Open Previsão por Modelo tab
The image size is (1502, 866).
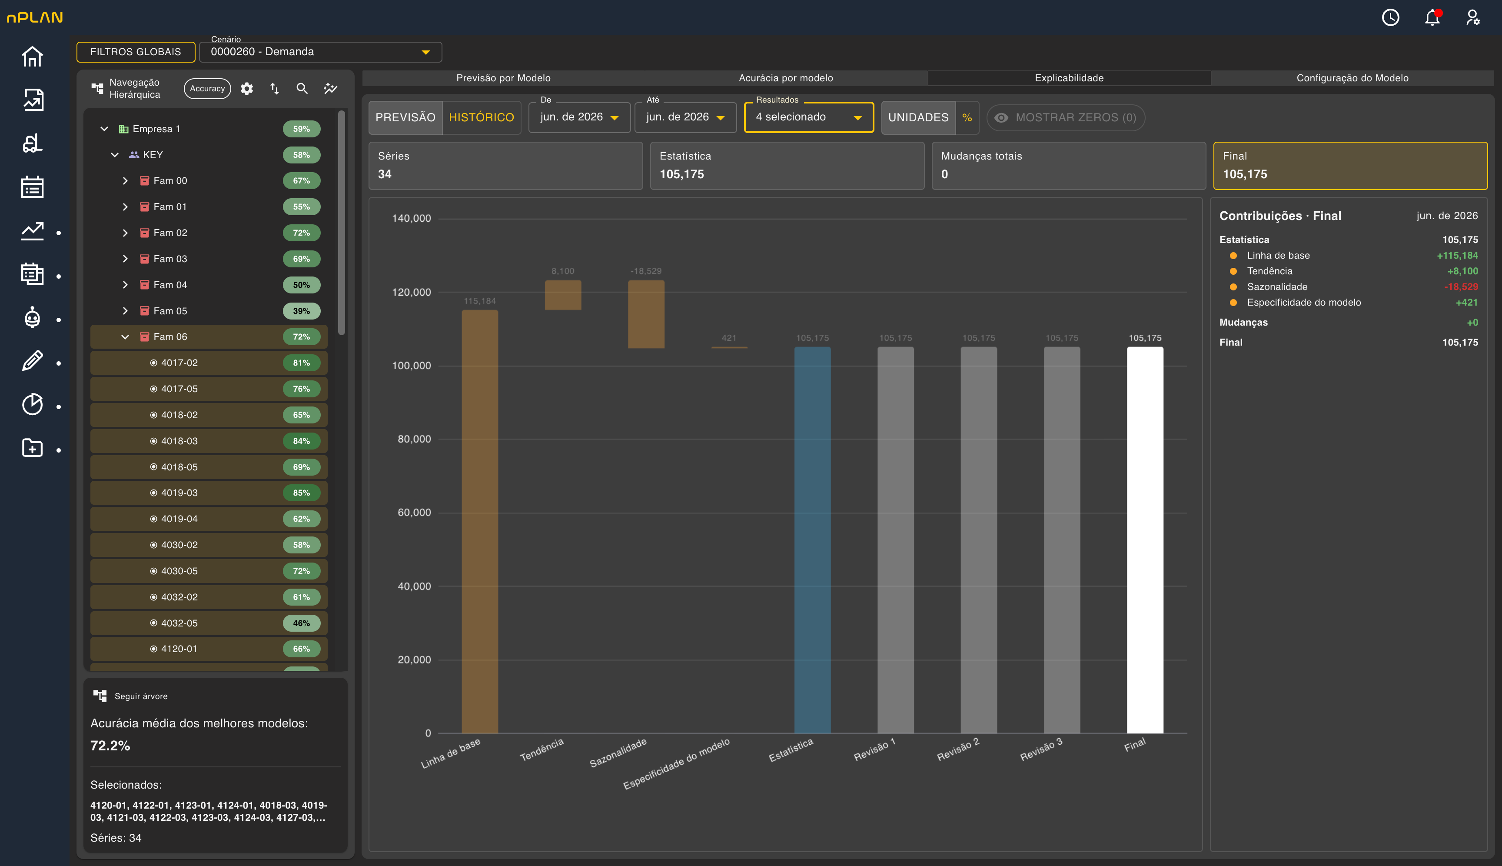click(503, 78)
